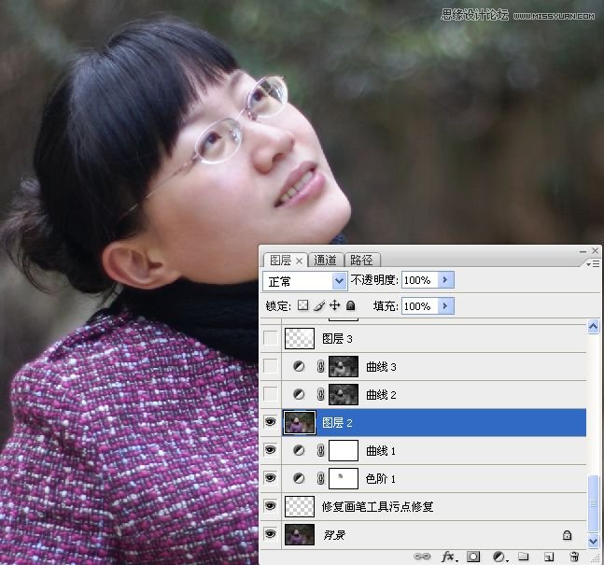Screen dimensions: 604x565
Task: Select layer name 图层 2
Action: coord(337,423)
